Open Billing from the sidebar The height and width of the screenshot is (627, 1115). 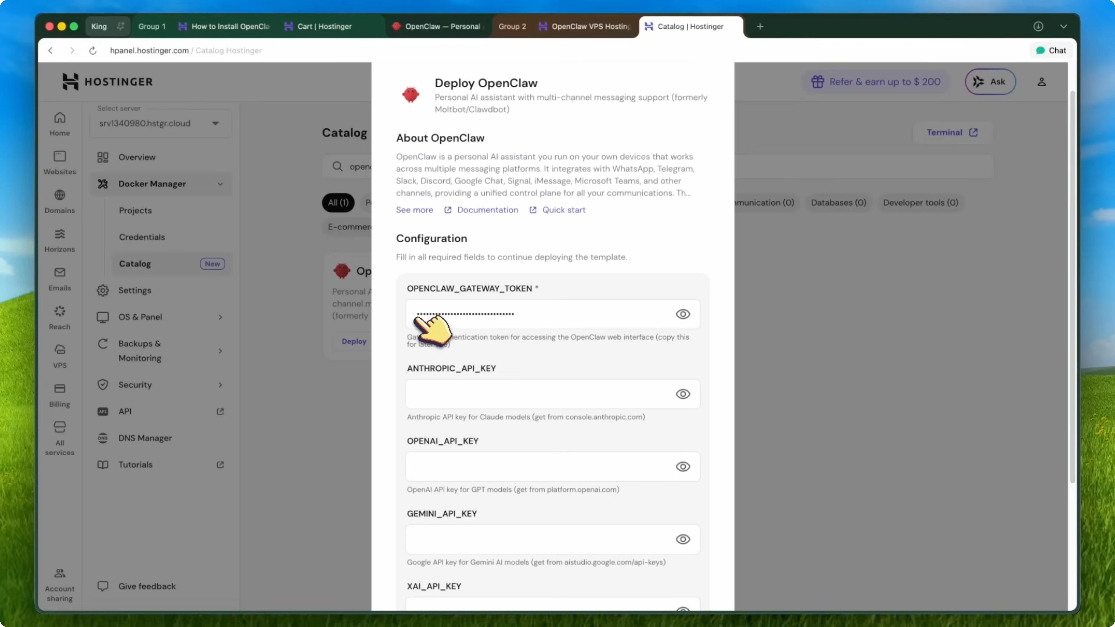59,394
